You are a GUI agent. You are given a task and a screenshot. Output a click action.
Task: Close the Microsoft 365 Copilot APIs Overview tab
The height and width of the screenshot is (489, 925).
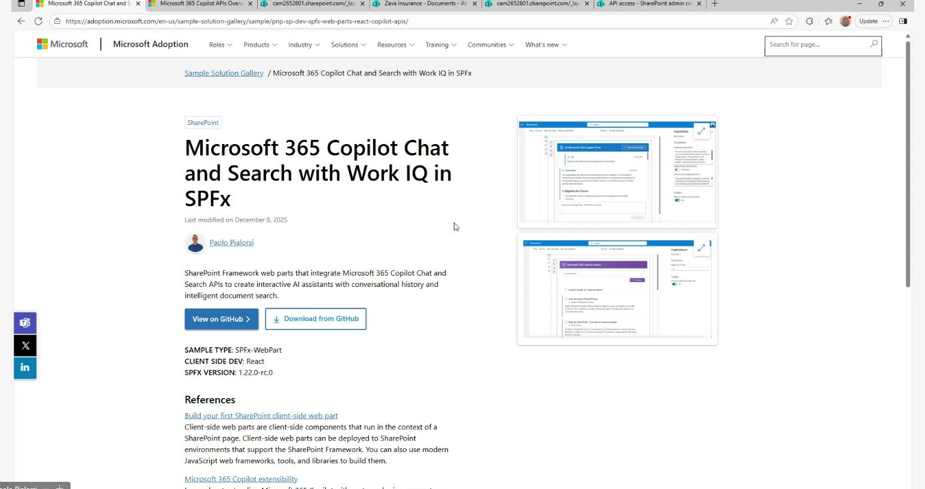coord(251,4)
